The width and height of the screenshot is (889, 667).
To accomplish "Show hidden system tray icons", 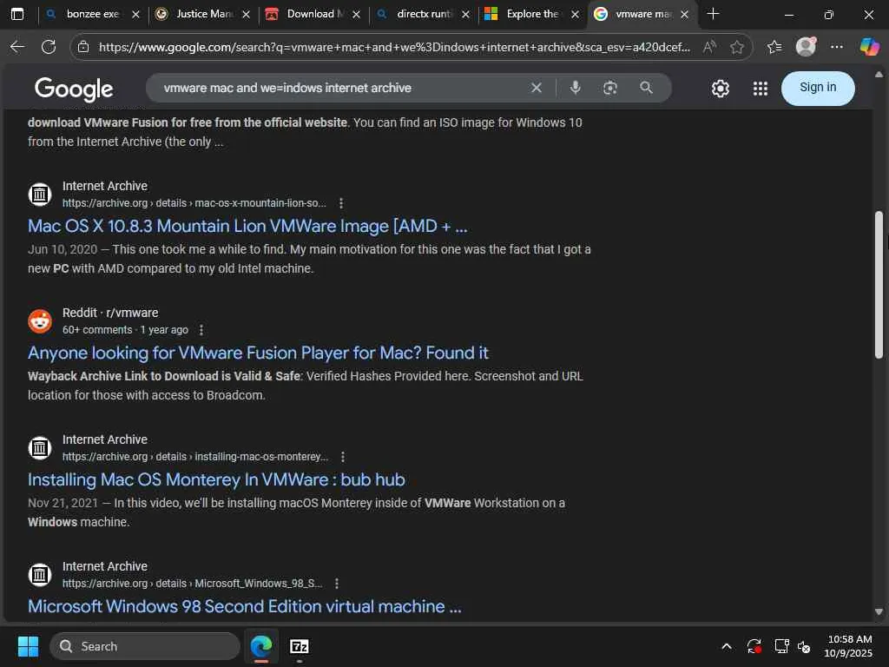I will pos(727,646).
